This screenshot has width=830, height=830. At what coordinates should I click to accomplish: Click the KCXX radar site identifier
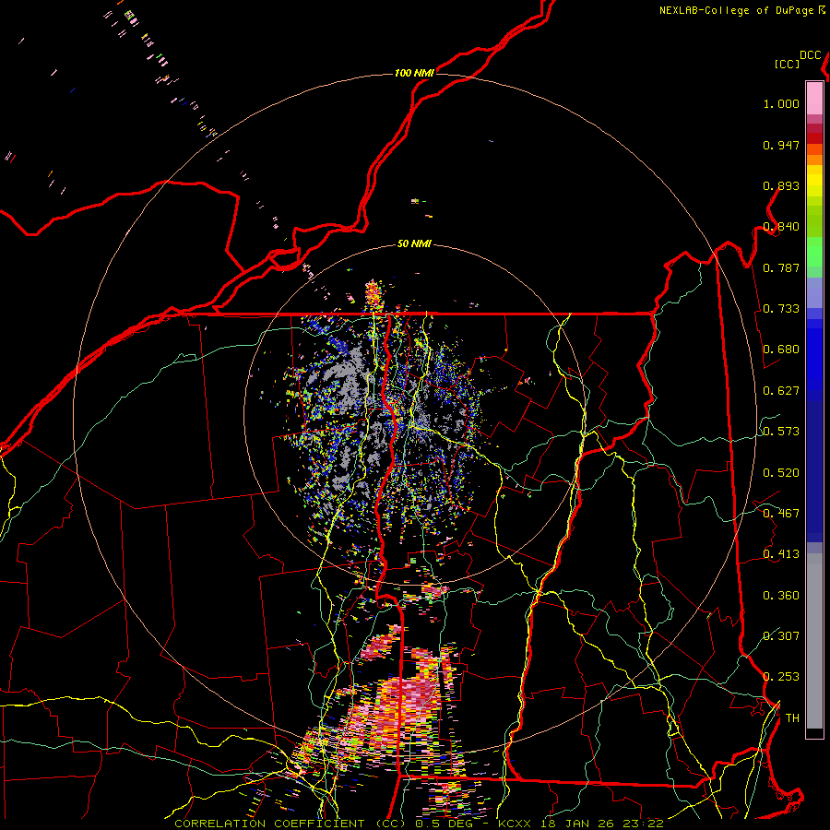coord(514,824)
